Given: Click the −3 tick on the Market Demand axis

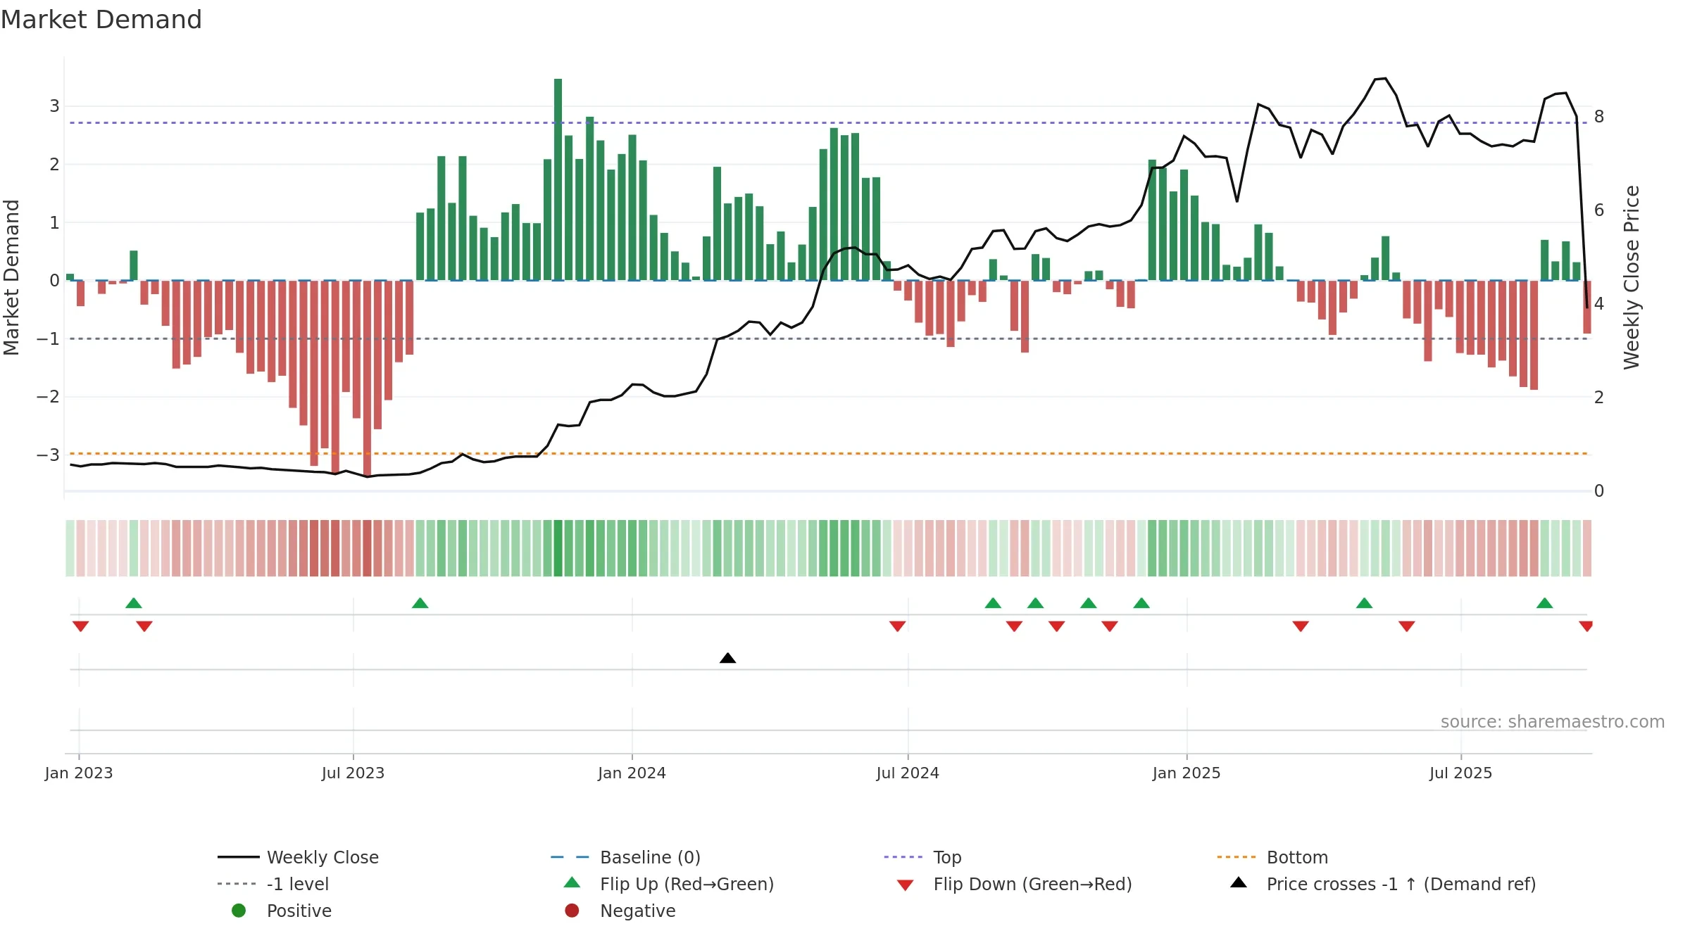Looking at the screenshot, I should tap(49, 455).
